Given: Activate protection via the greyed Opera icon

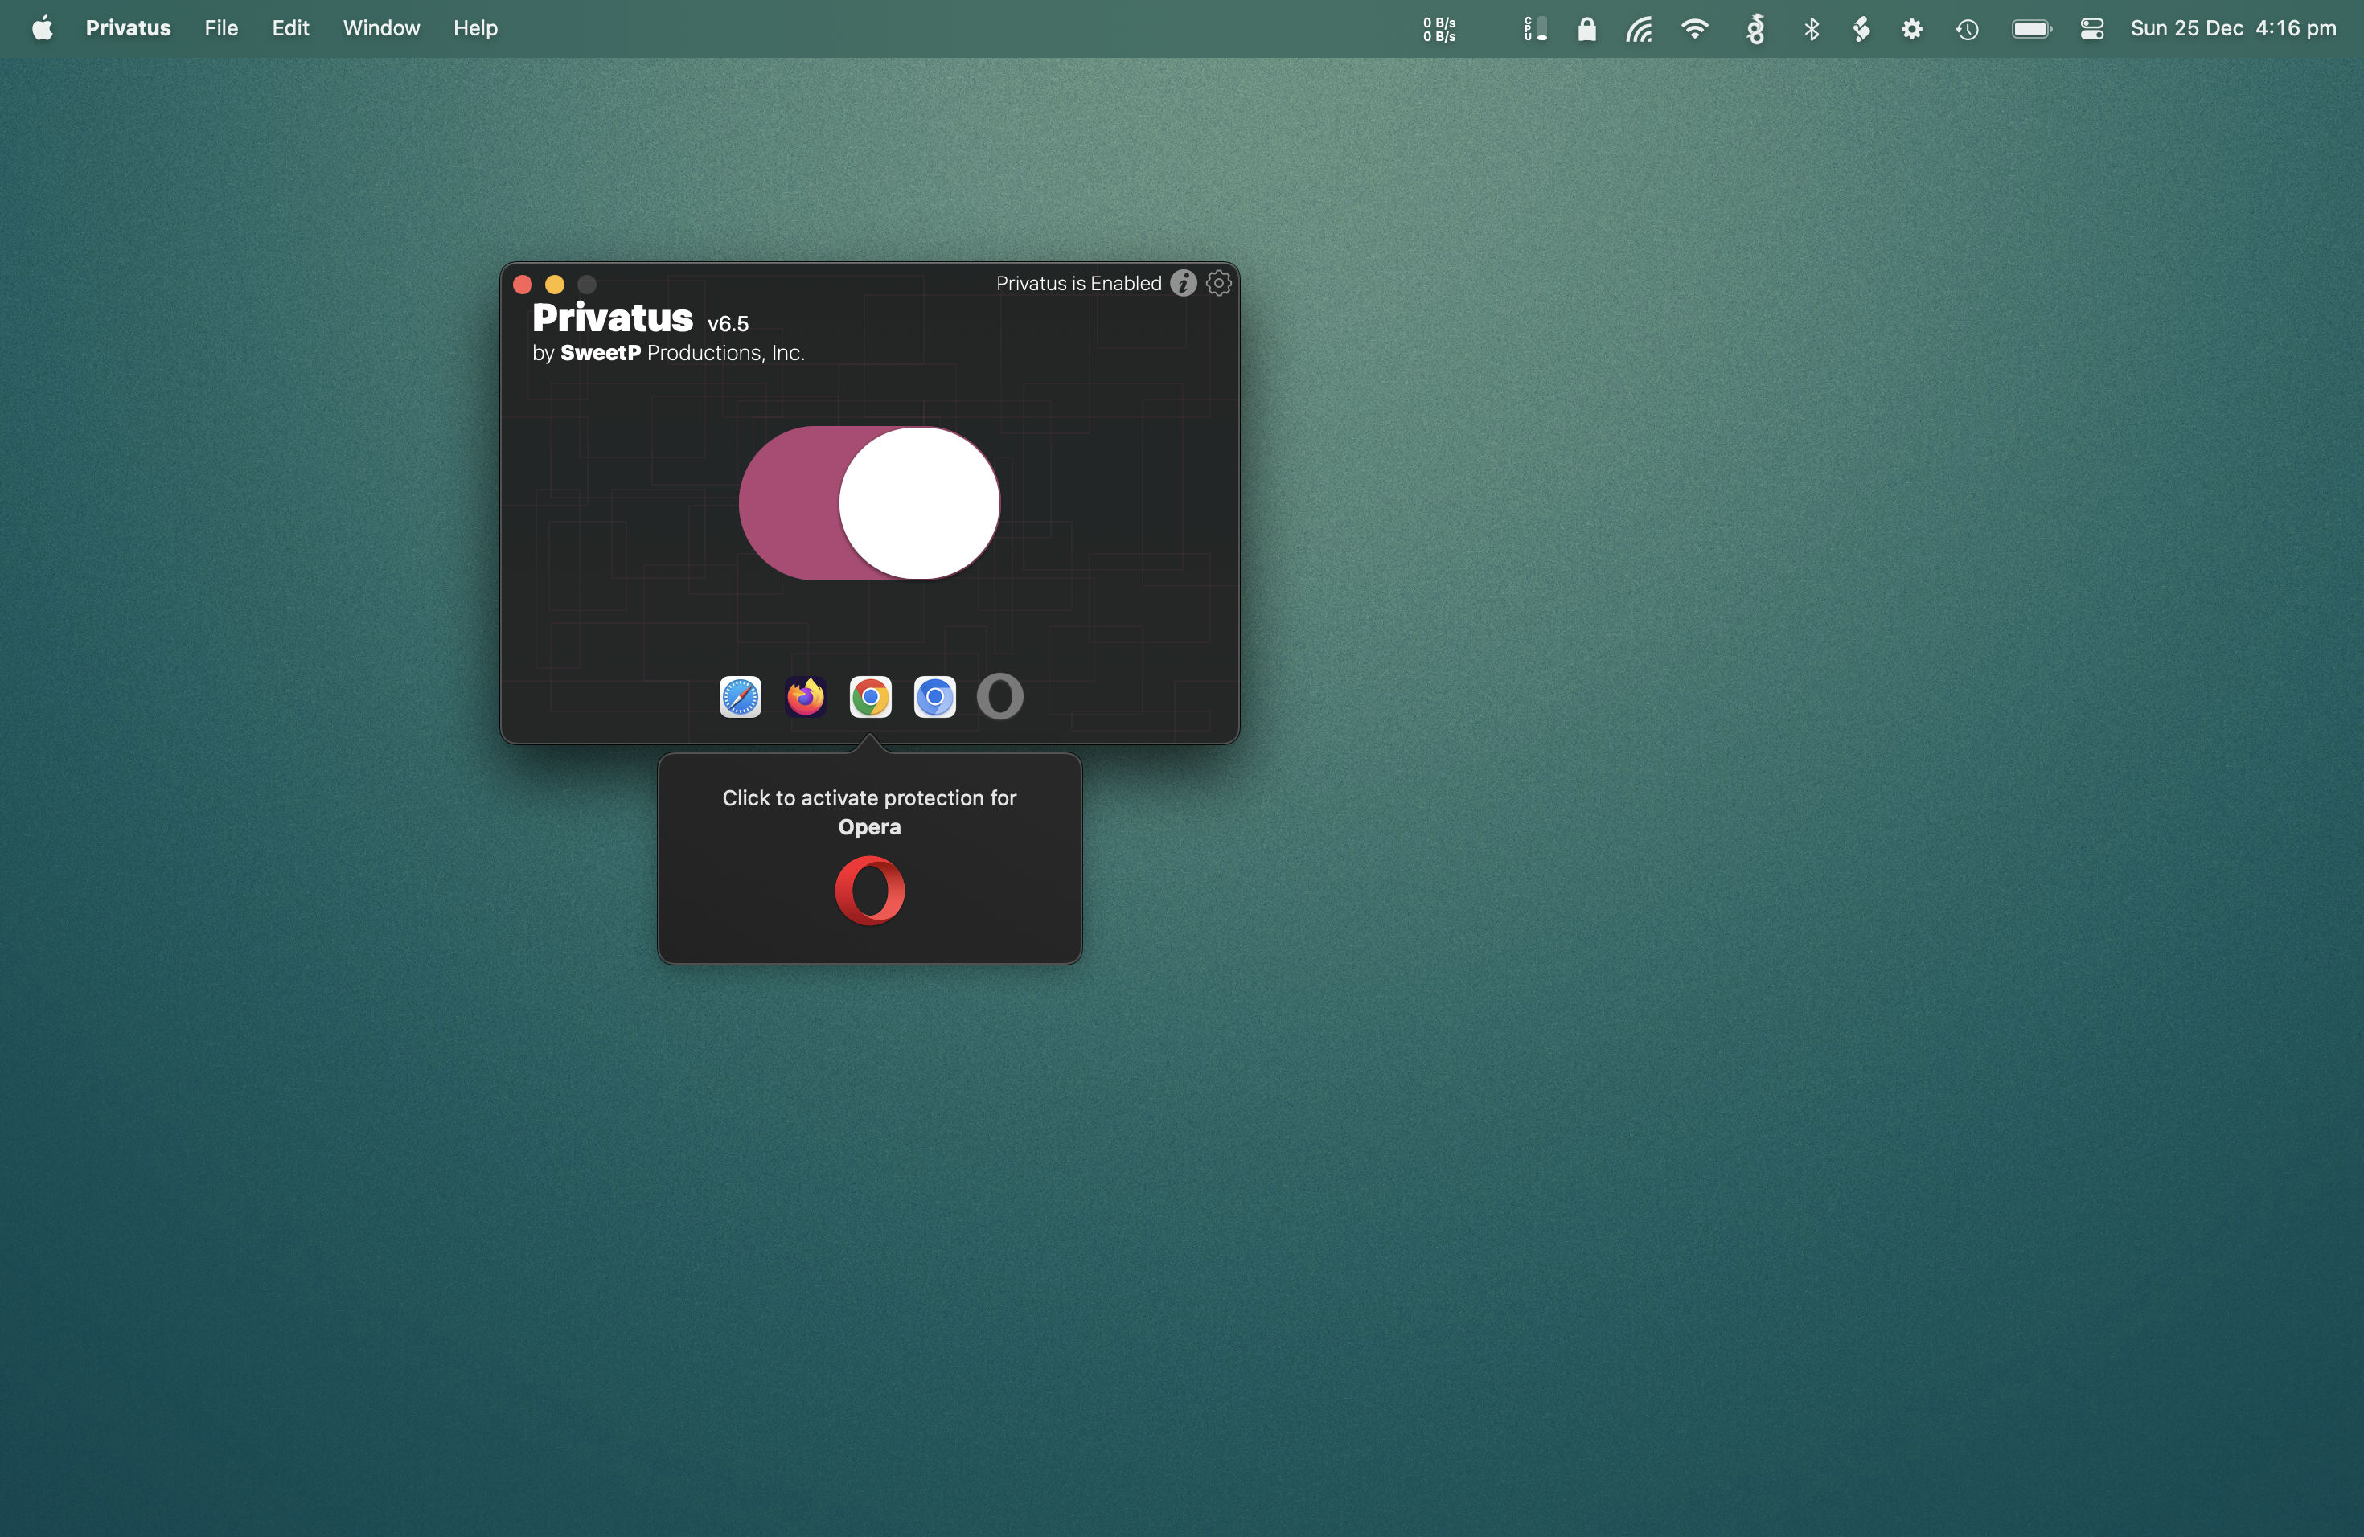Looking at the screenshot, I should pyautogui.click(x=999, y=697).
